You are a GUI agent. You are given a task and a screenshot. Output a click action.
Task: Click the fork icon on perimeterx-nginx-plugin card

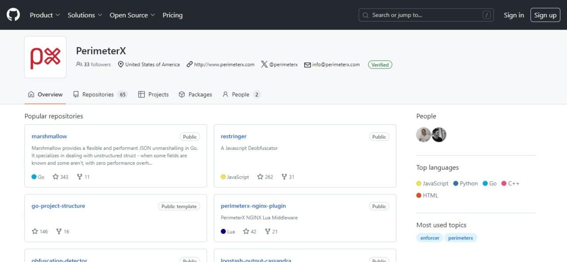[268, 231]
